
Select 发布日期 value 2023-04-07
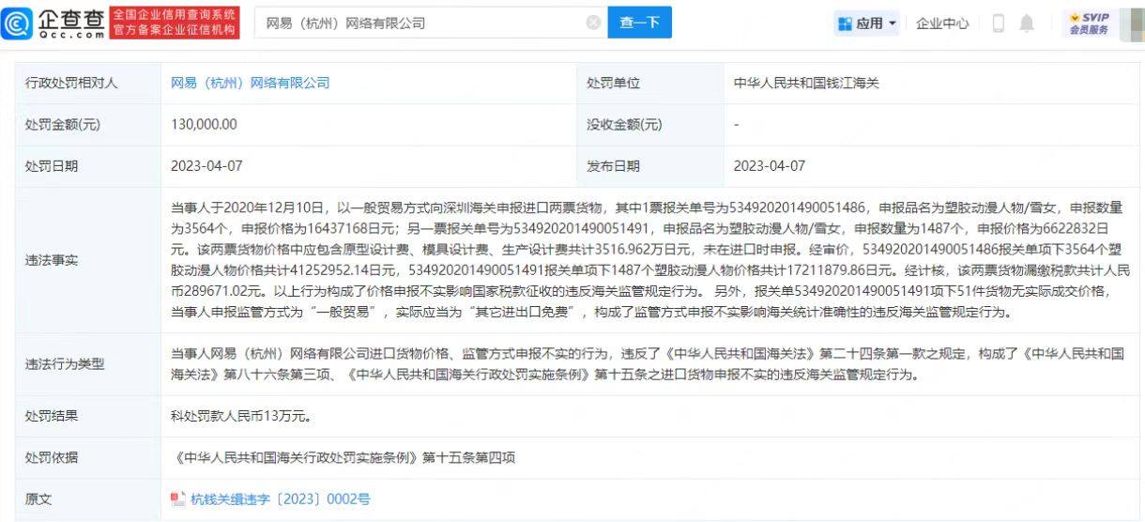tap(770, 166)
